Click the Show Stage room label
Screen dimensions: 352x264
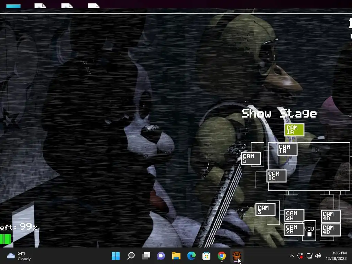tap(279, 113)
